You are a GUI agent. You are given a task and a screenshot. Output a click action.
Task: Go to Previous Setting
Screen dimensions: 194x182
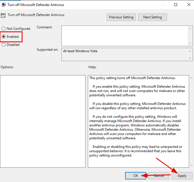coord(121,17)
